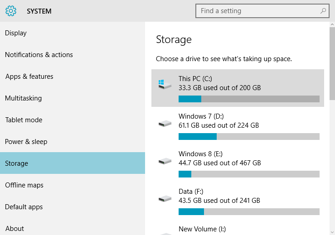Click scrollbar up arrow
Viewport: 335px width, 235px height.
point(332,24)
